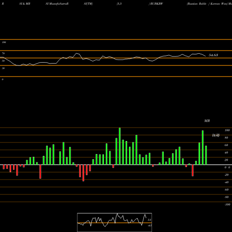Click the 'Russian Ruble / Korean Won' title
This screenshot has height=232, width=232.
[208, 4]
